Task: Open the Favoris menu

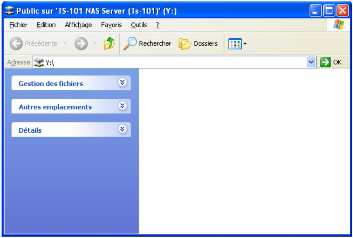Action: pos(111,25)
